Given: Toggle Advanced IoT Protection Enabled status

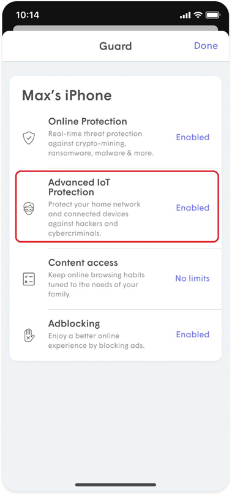Looking at the screenshot, I should pos(192,208).
